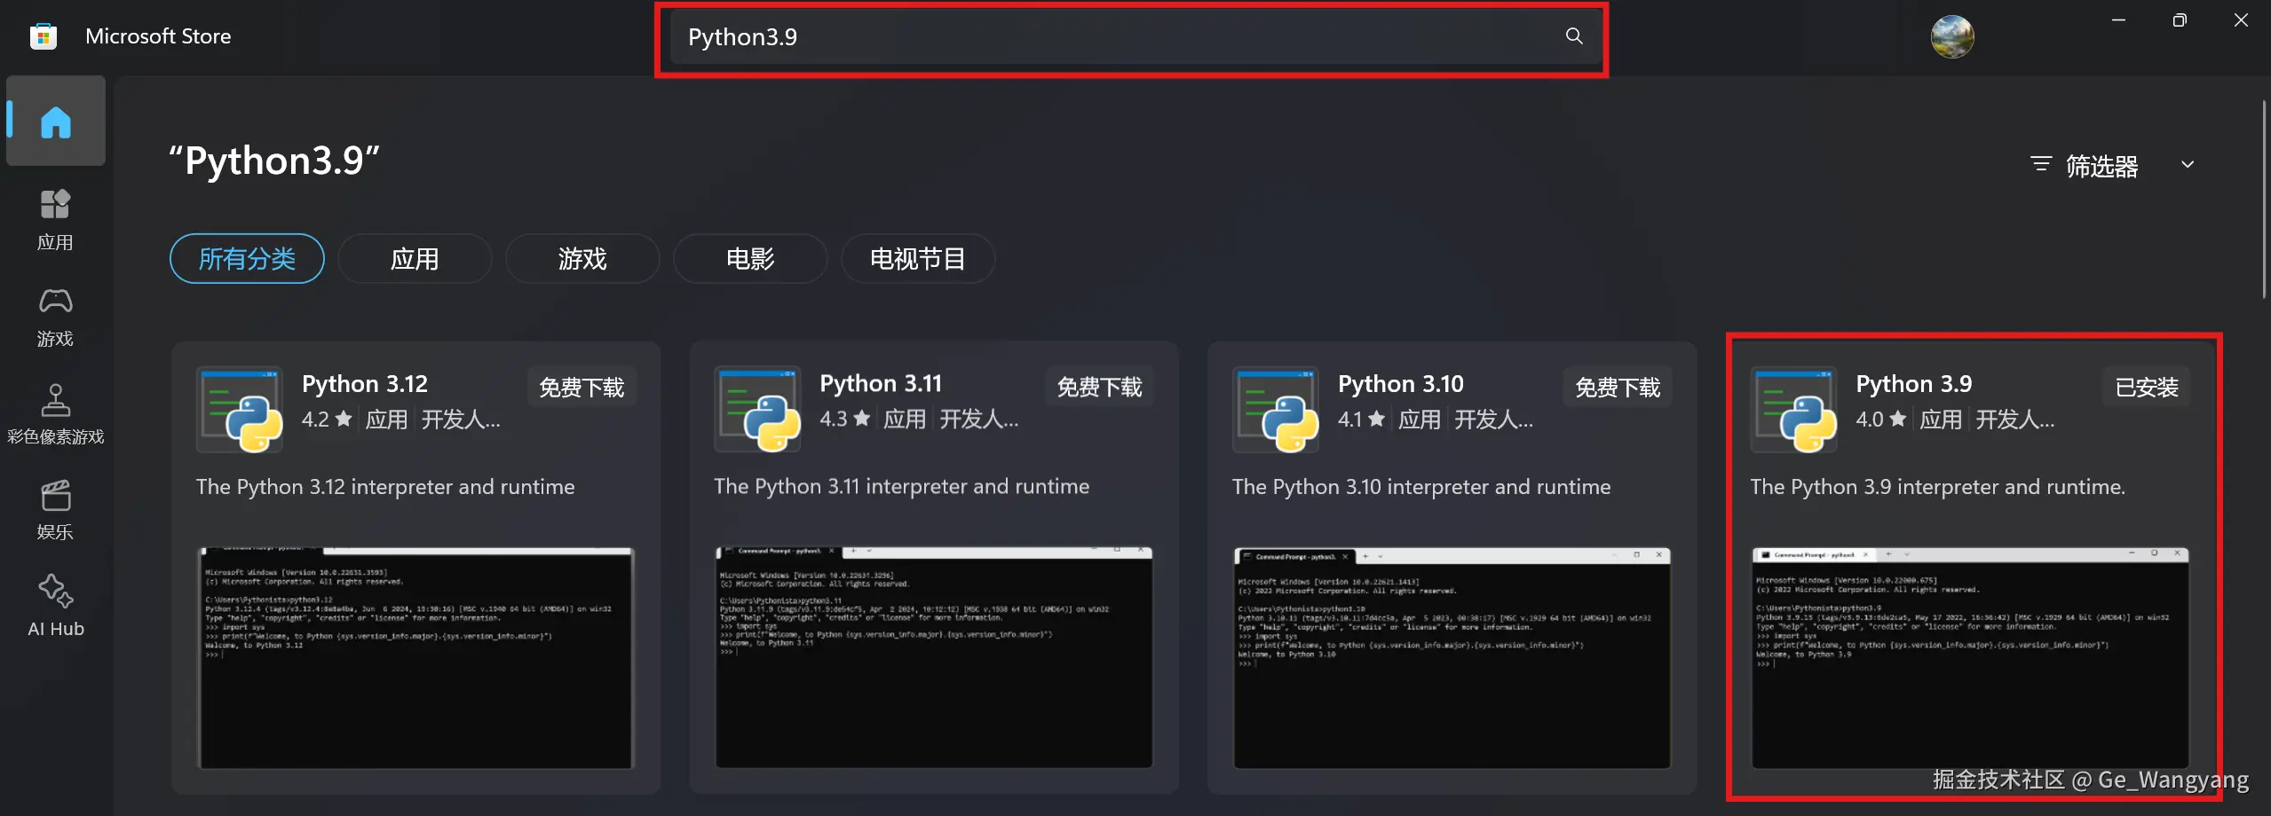Select the 电视节目 category tab
Viewport: 2271px width, 816px height.
918,258
